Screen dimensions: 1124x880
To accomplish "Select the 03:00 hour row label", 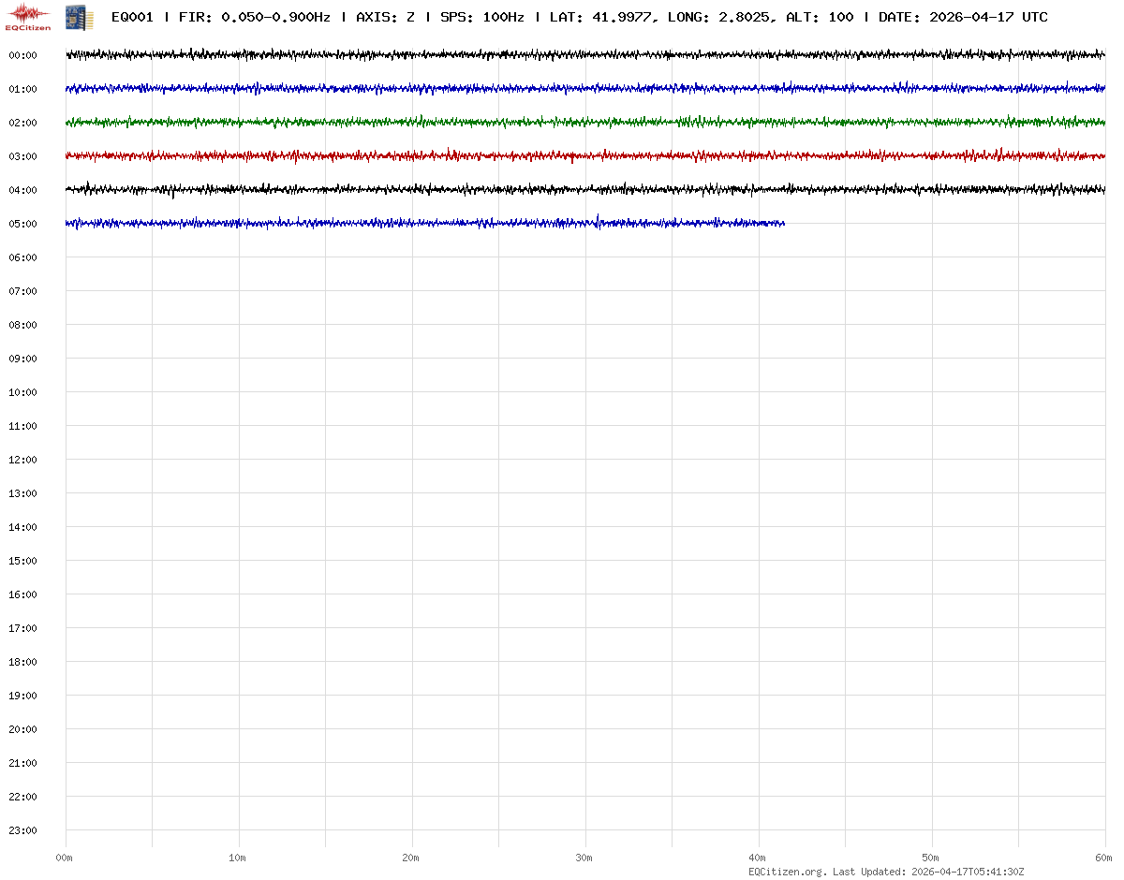I will coord(22,156).
